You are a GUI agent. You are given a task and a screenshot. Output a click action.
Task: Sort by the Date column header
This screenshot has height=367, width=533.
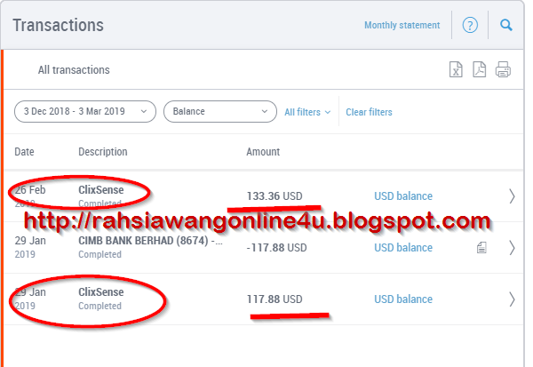pyautogui.click(x=24, y=152)
